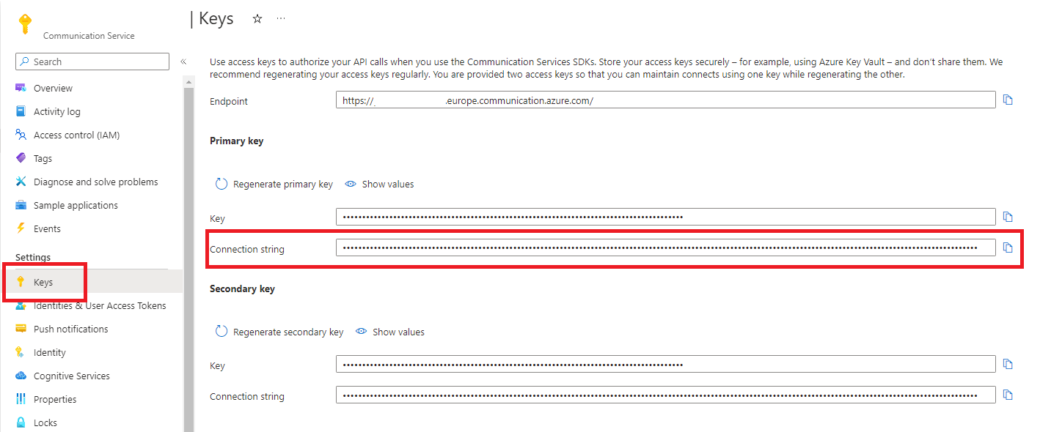Open Access control (IAM)
1040x432 pixels.
(x=76, y=135)
